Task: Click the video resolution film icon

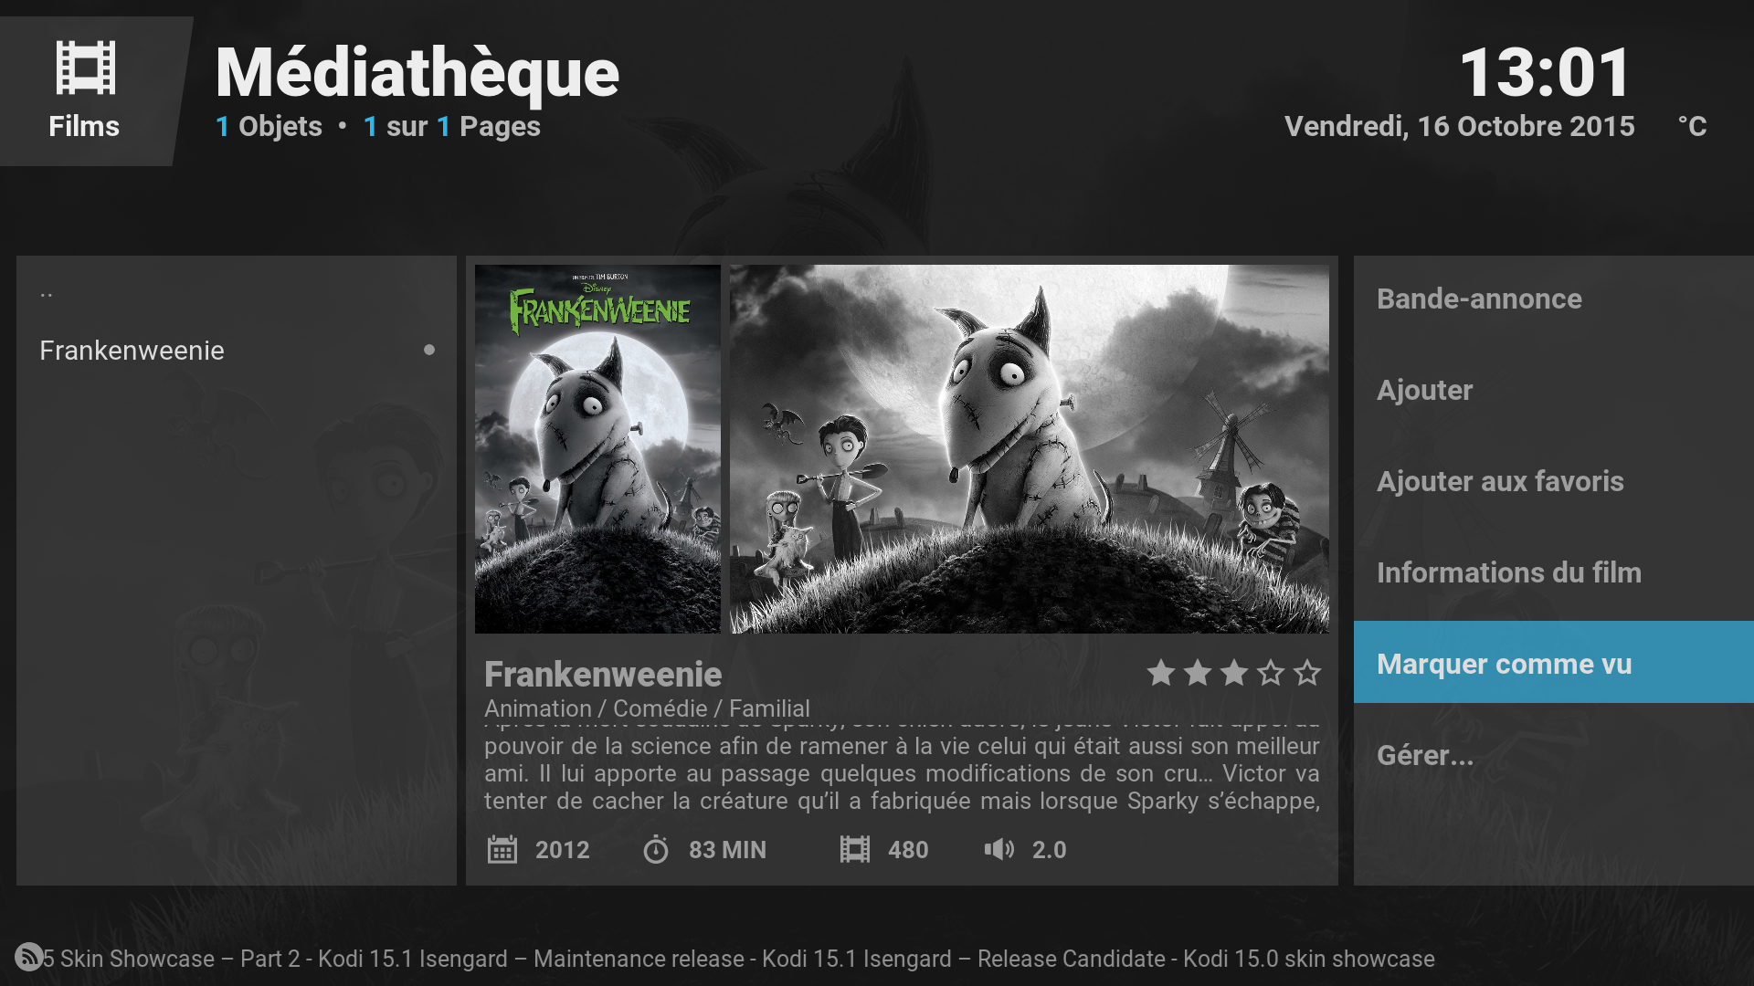Action: (855, 850)
